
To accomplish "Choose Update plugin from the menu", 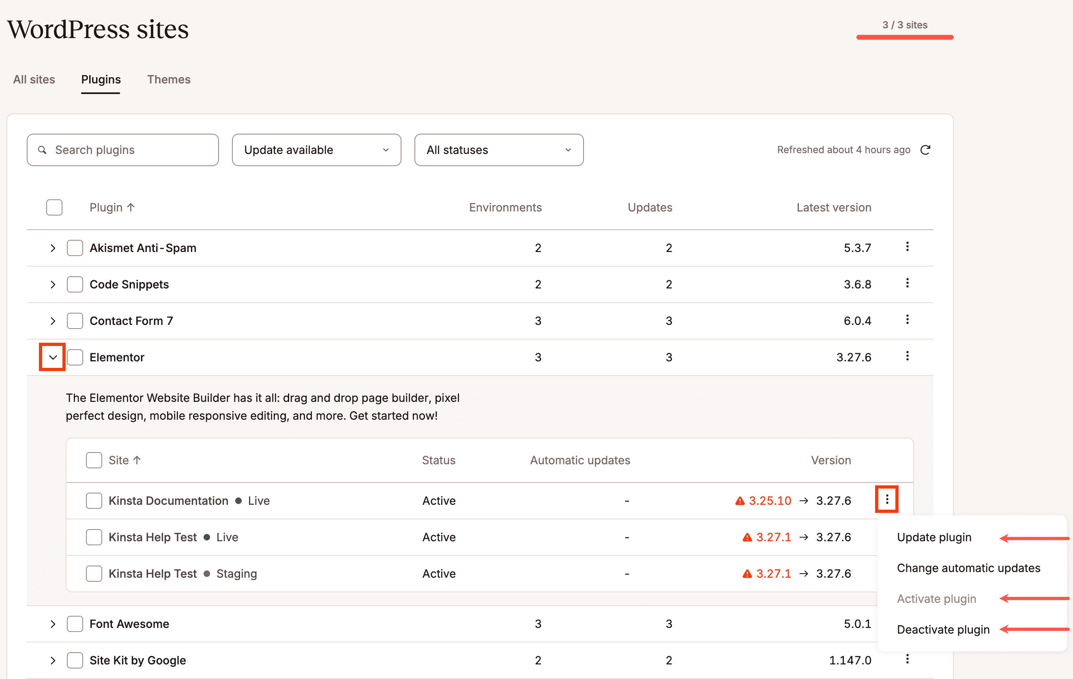I will point(934,538).
